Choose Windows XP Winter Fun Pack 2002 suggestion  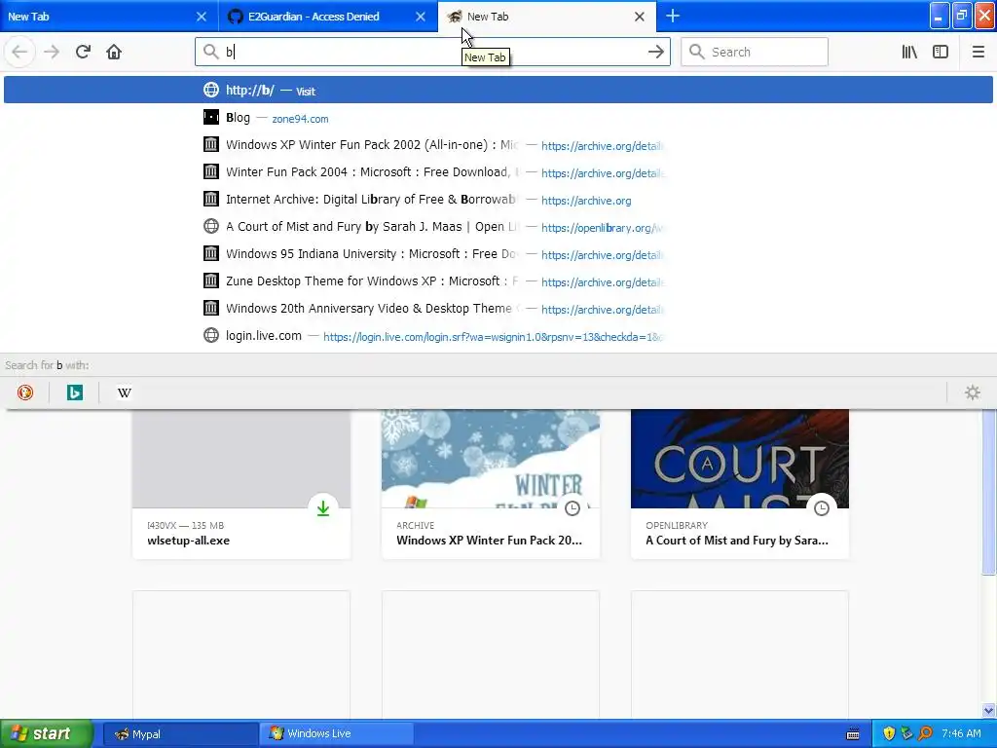498,145
